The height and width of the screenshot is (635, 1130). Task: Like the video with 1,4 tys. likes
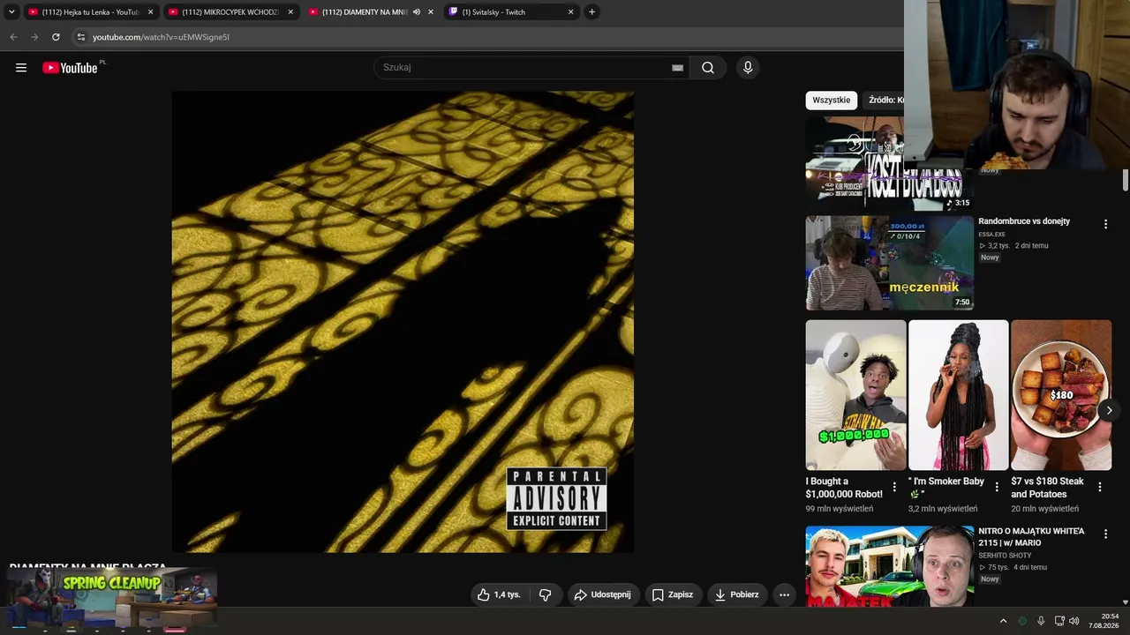pos(499,594)
